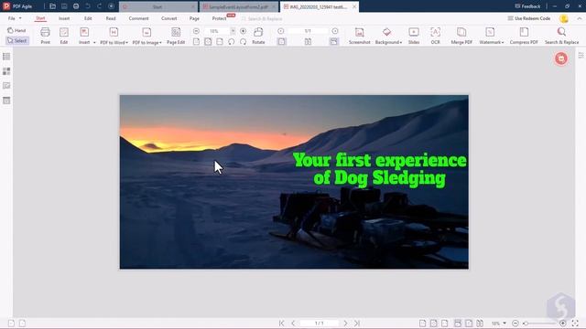Click the zoom in plus icon in ribbon
The image size is (586, 329).
tap(244, 31)
